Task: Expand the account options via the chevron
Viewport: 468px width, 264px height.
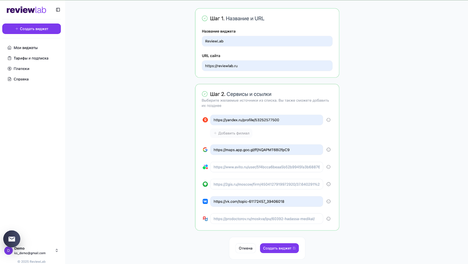Action: (x=57, y=251)
